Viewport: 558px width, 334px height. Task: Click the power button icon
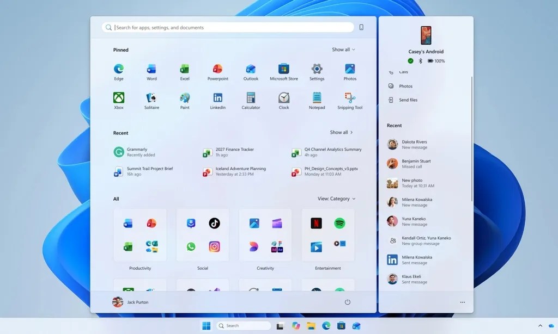pyautogui.click(x=347, y=302)
